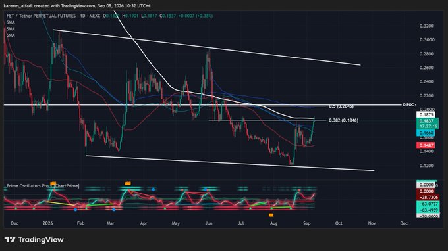The width and height of the screenshot is (448, 251).
Task: Click the dark red 0.0000 oscillator tag
Action: 426,191
